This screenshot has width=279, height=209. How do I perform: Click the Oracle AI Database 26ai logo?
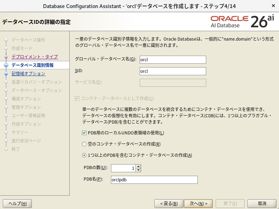pyautogui.click(x=242, y=22)
